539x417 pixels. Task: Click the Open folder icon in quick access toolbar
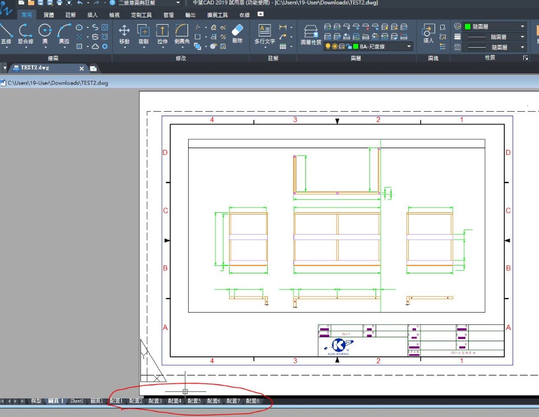[x=31, y=3]
